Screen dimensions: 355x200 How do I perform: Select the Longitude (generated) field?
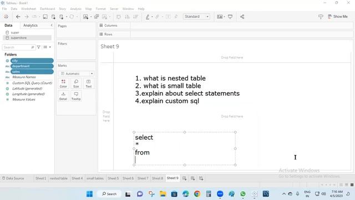pos(28,94)
